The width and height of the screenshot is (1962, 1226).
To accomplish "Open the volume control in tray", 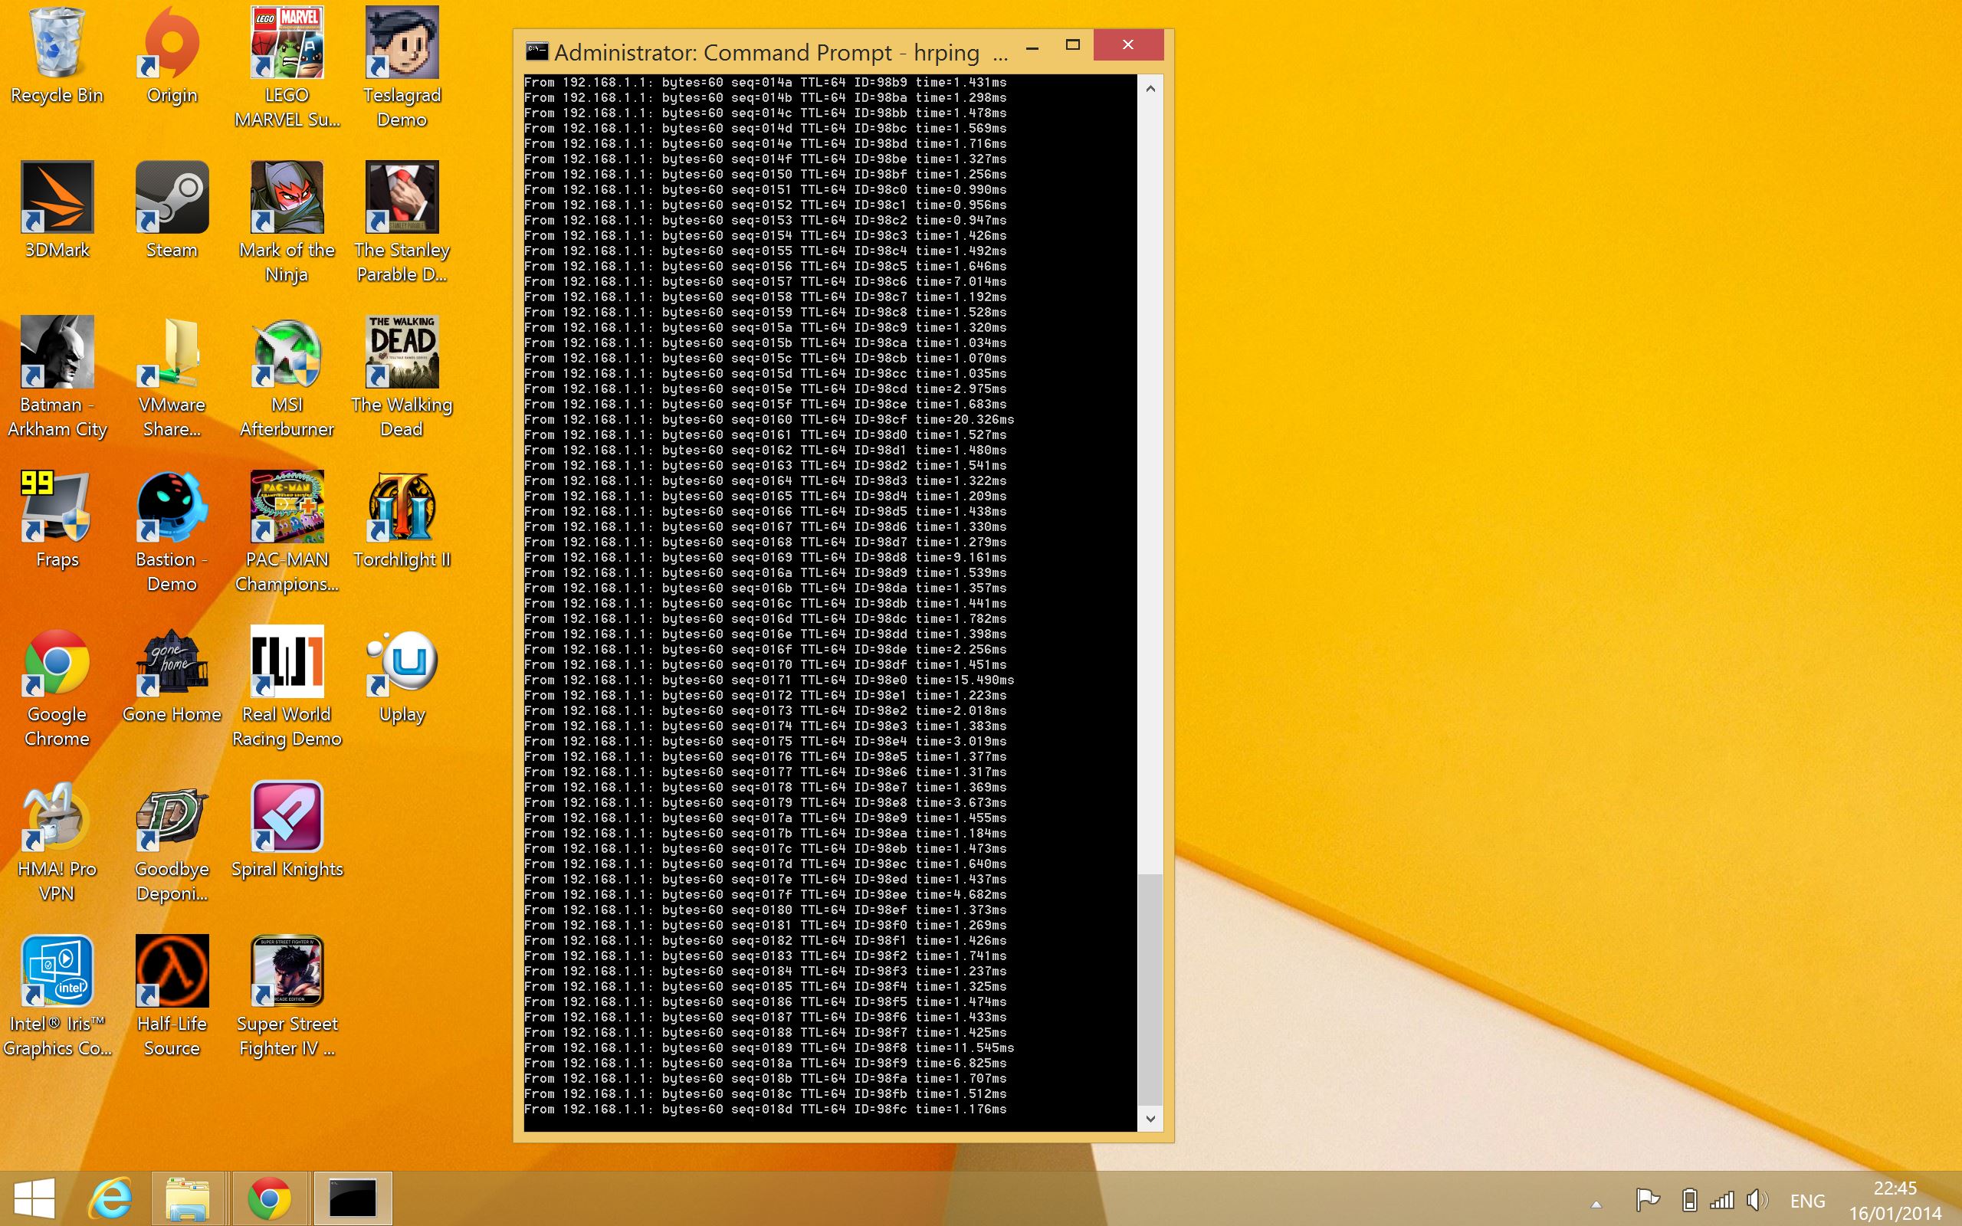I will (x=1757, y=1200).
